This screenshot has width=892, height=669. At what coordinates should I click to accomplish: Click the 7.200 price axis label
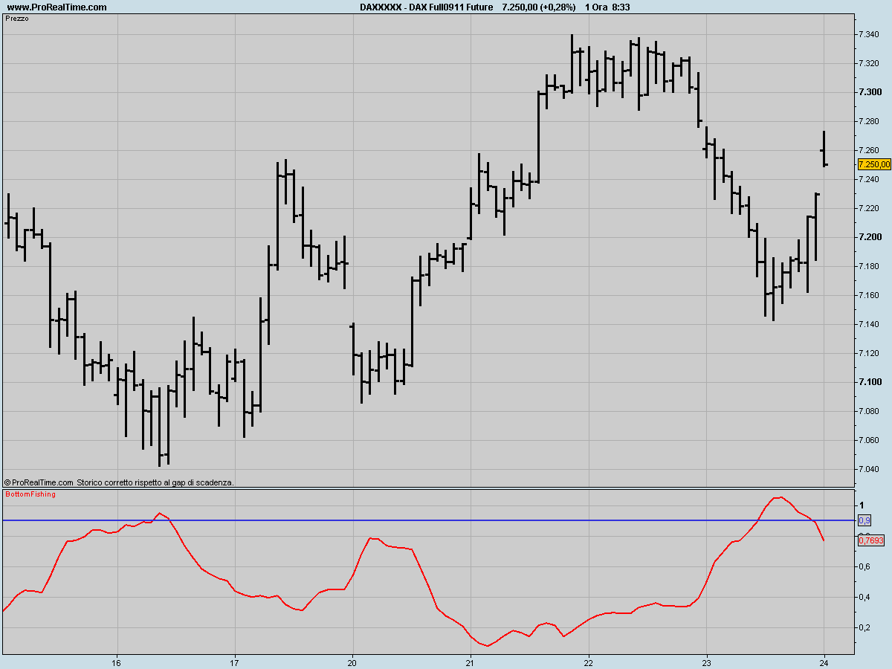(x=869, y=237)
